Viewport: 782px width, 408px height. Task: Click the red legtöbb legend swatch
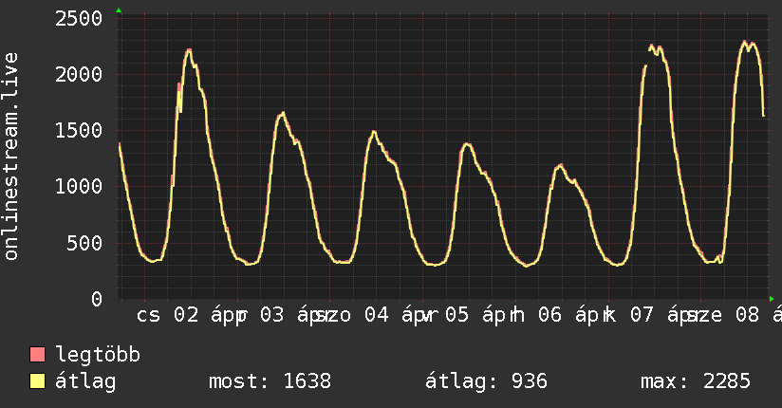pos(38,355)
